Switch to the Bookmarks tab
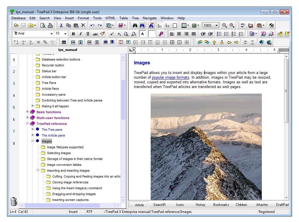This screenshot has width=299, height=222. click(x=221, y=205)
